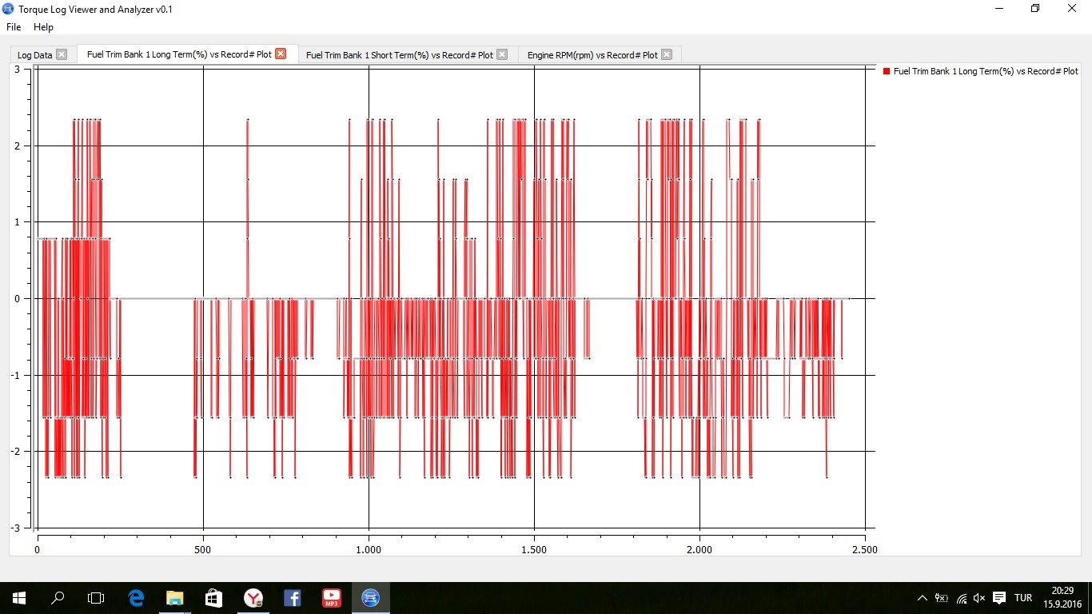This screenshot has width=1092, height=614.
Task: Click the Torque Log Viewer taskbar icon
Action: (370, 598)
